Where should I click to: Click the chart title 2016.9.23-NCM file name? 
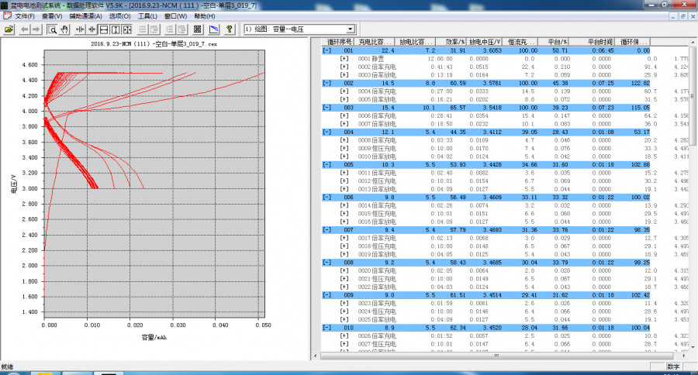(154, 44)
